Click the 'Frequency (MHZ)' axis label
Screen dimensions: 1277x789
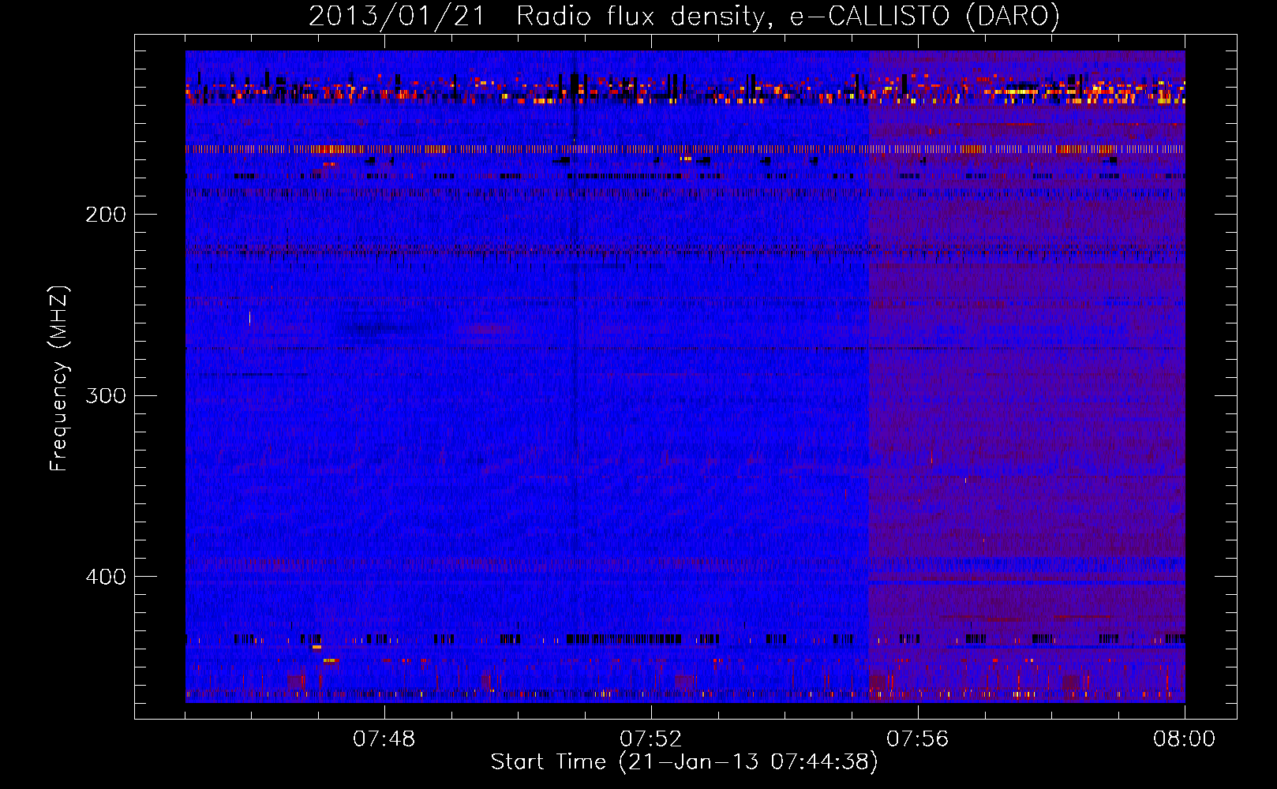(59, 379)
